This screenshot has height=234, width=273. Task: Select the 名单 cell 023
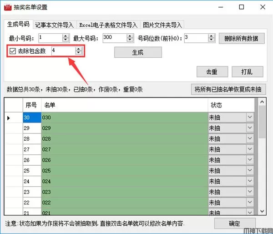[x=125, y=192]
